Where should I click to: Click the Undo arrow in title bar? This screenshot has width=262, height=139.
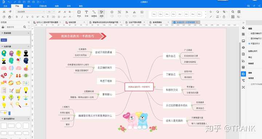point(9,2)
